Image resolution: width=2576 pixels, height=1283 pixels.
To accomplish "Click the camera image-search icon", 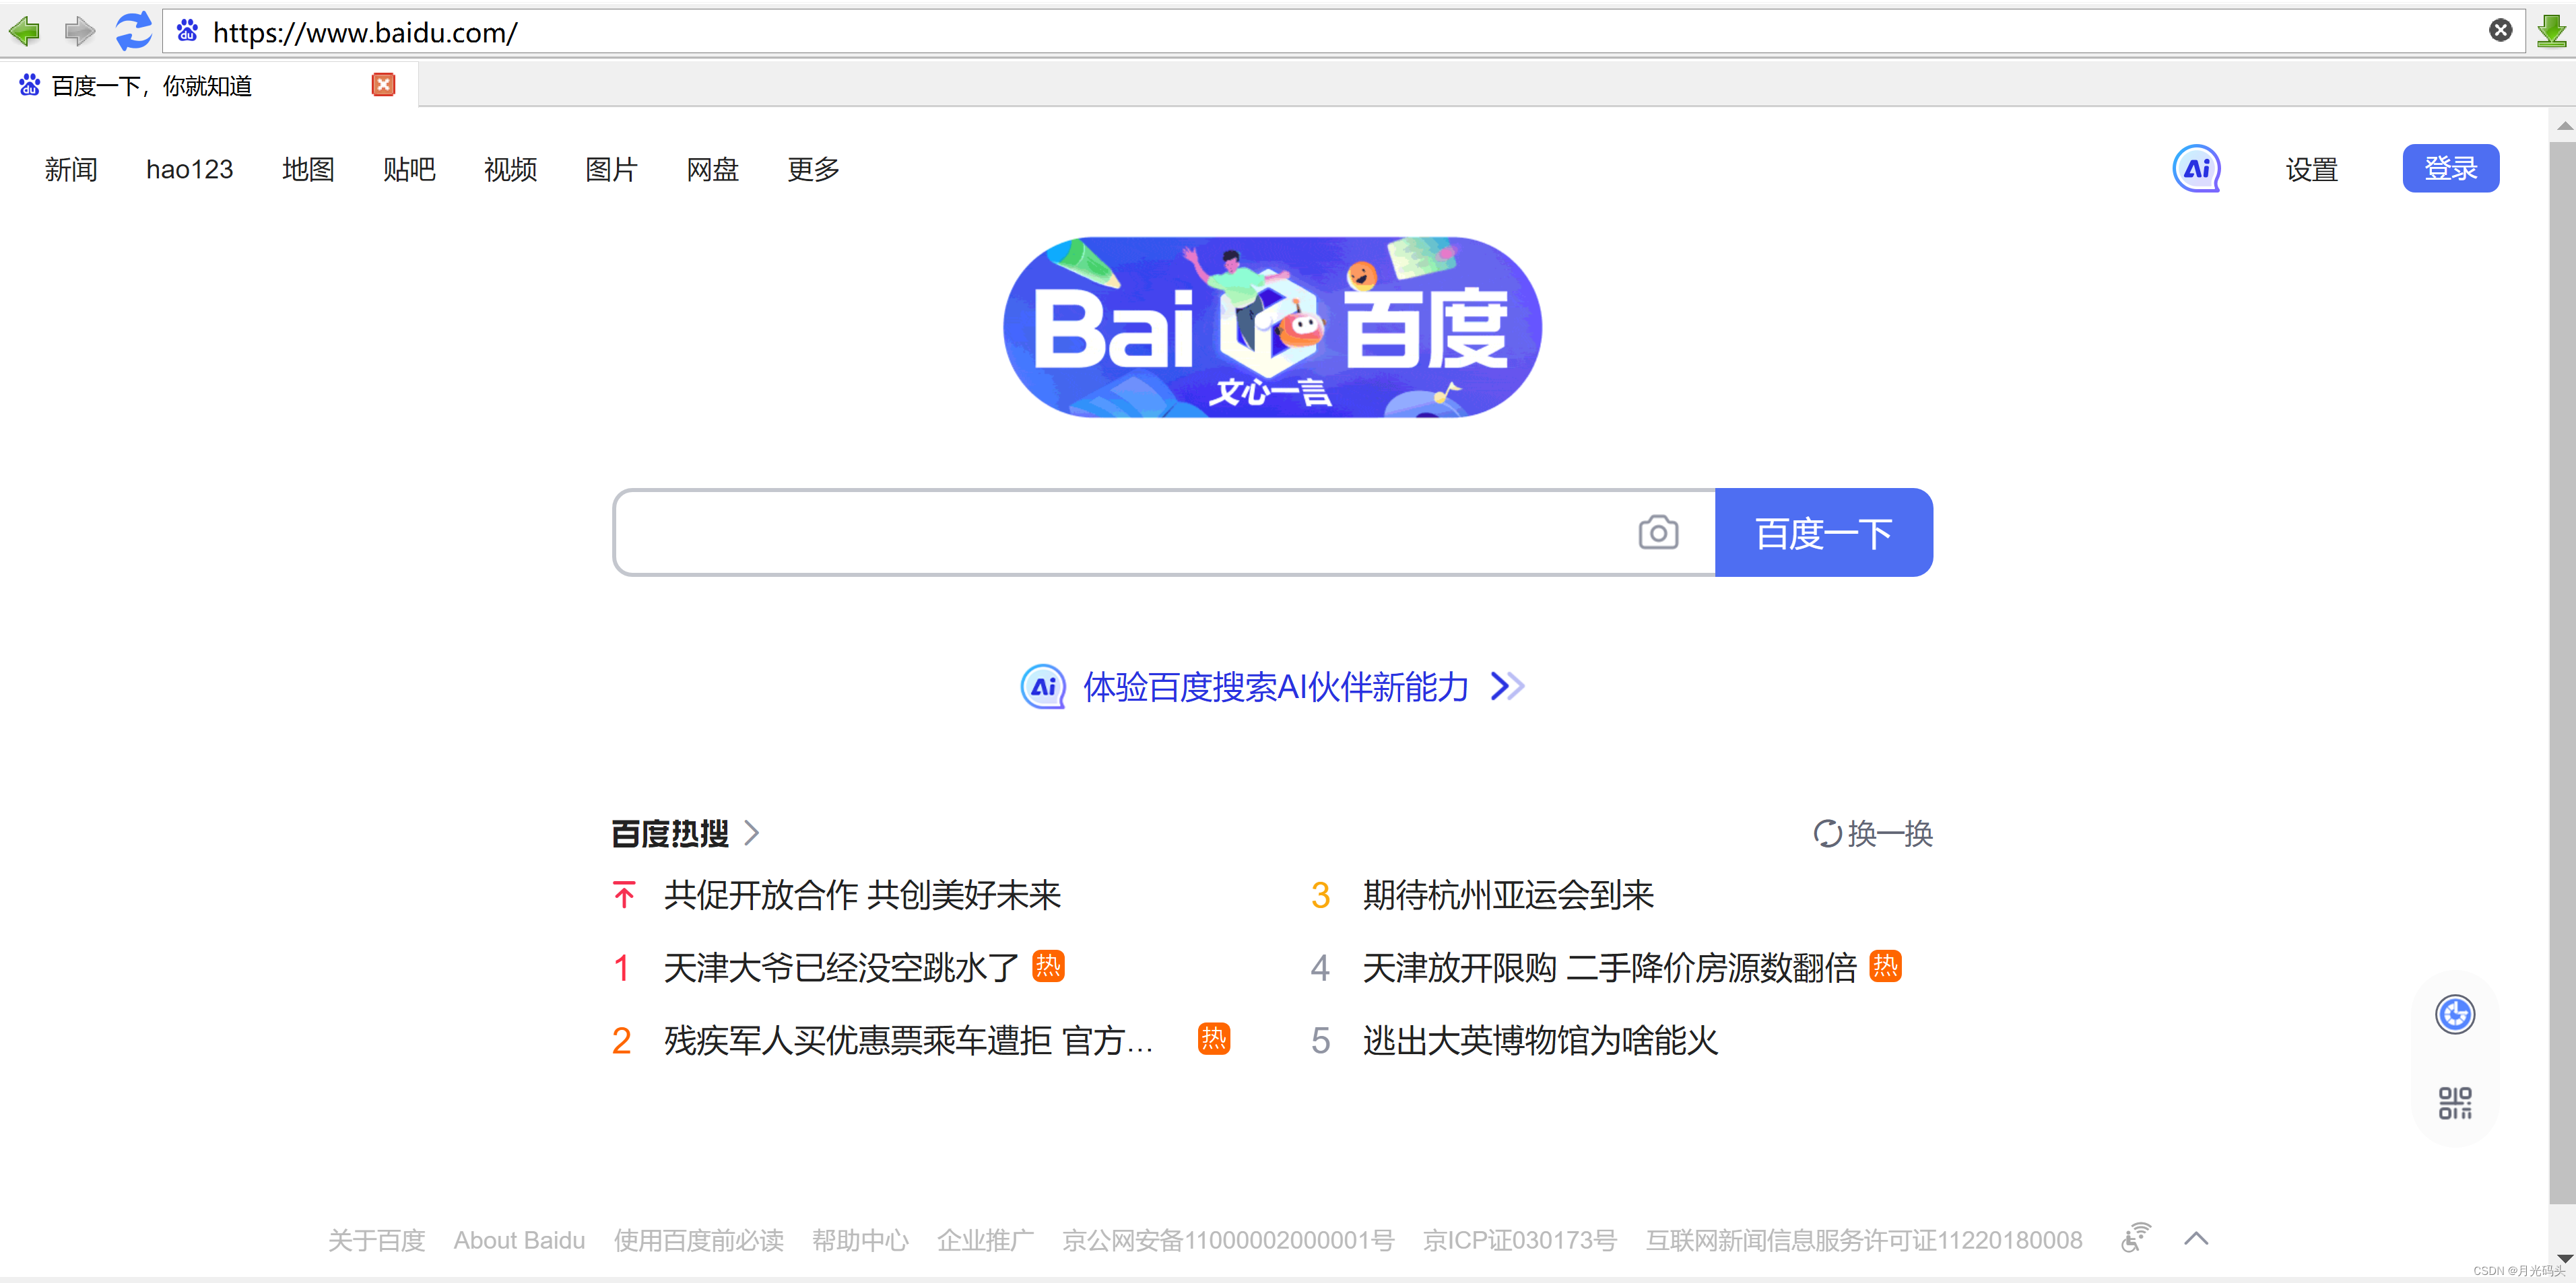I will click(1657, 532).
